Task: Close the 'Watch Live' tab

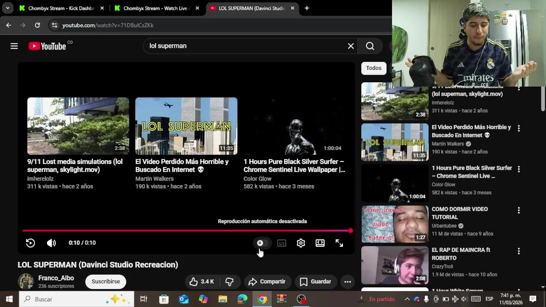Action: pyautogui.click(x=197, y=8)
